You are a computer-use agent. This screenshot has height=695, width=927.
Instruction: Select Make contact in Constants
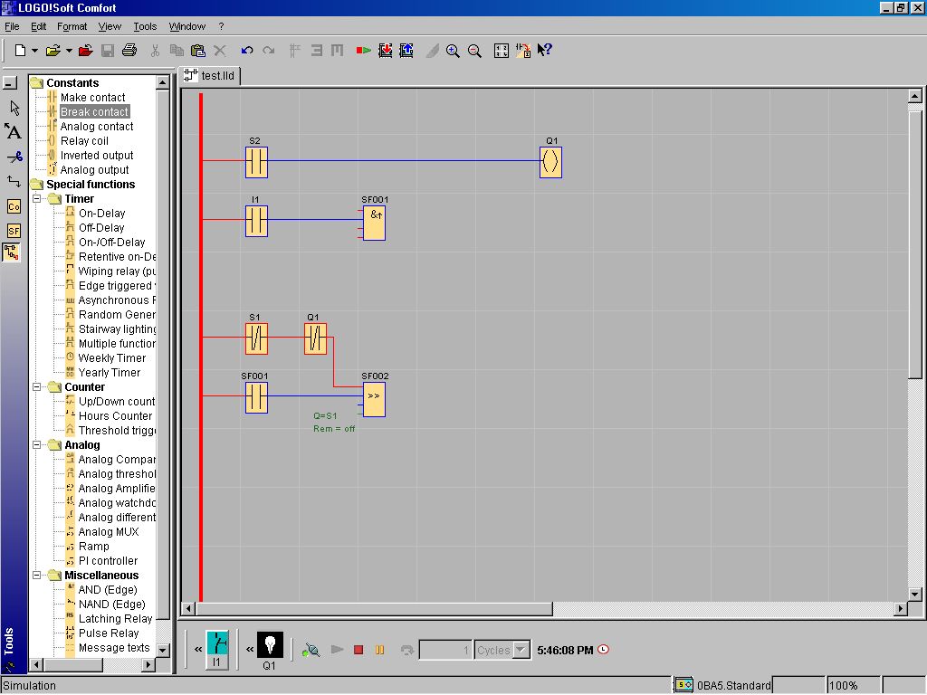click(93, 98)
